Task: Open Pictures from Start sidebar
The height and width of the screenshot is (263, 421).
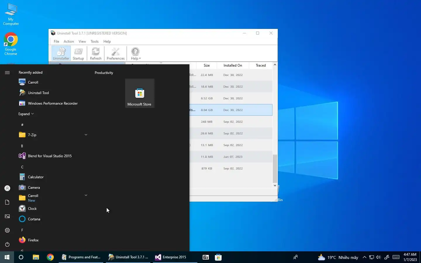Action: pos(7,216)
